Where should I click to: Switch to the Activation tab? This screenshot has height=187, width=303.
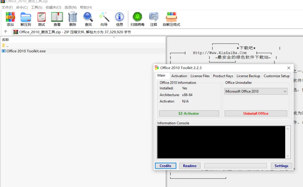tap(179, 76)
